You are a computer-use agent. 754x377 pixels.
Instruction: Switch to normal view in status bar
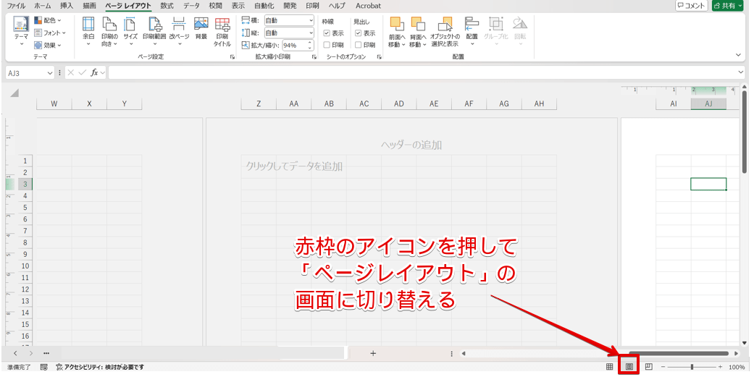point(609,367)
